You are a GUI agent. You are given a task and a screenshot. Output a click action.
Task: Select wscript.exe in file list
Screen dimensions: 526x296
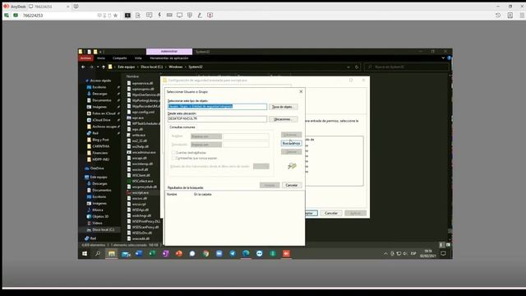pyautogui.click(x=141, y=192)
